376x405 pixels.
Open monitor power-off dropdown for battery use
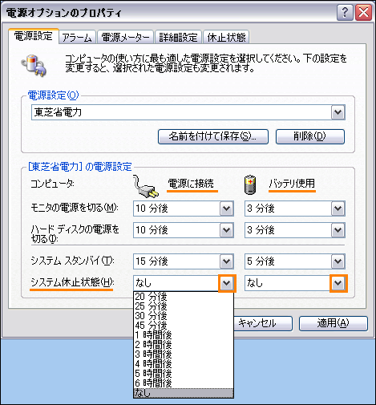coord(338,209)
